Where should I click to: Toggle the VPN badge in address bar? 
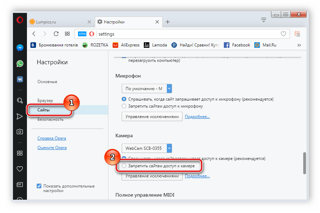(x=82, y=34)
